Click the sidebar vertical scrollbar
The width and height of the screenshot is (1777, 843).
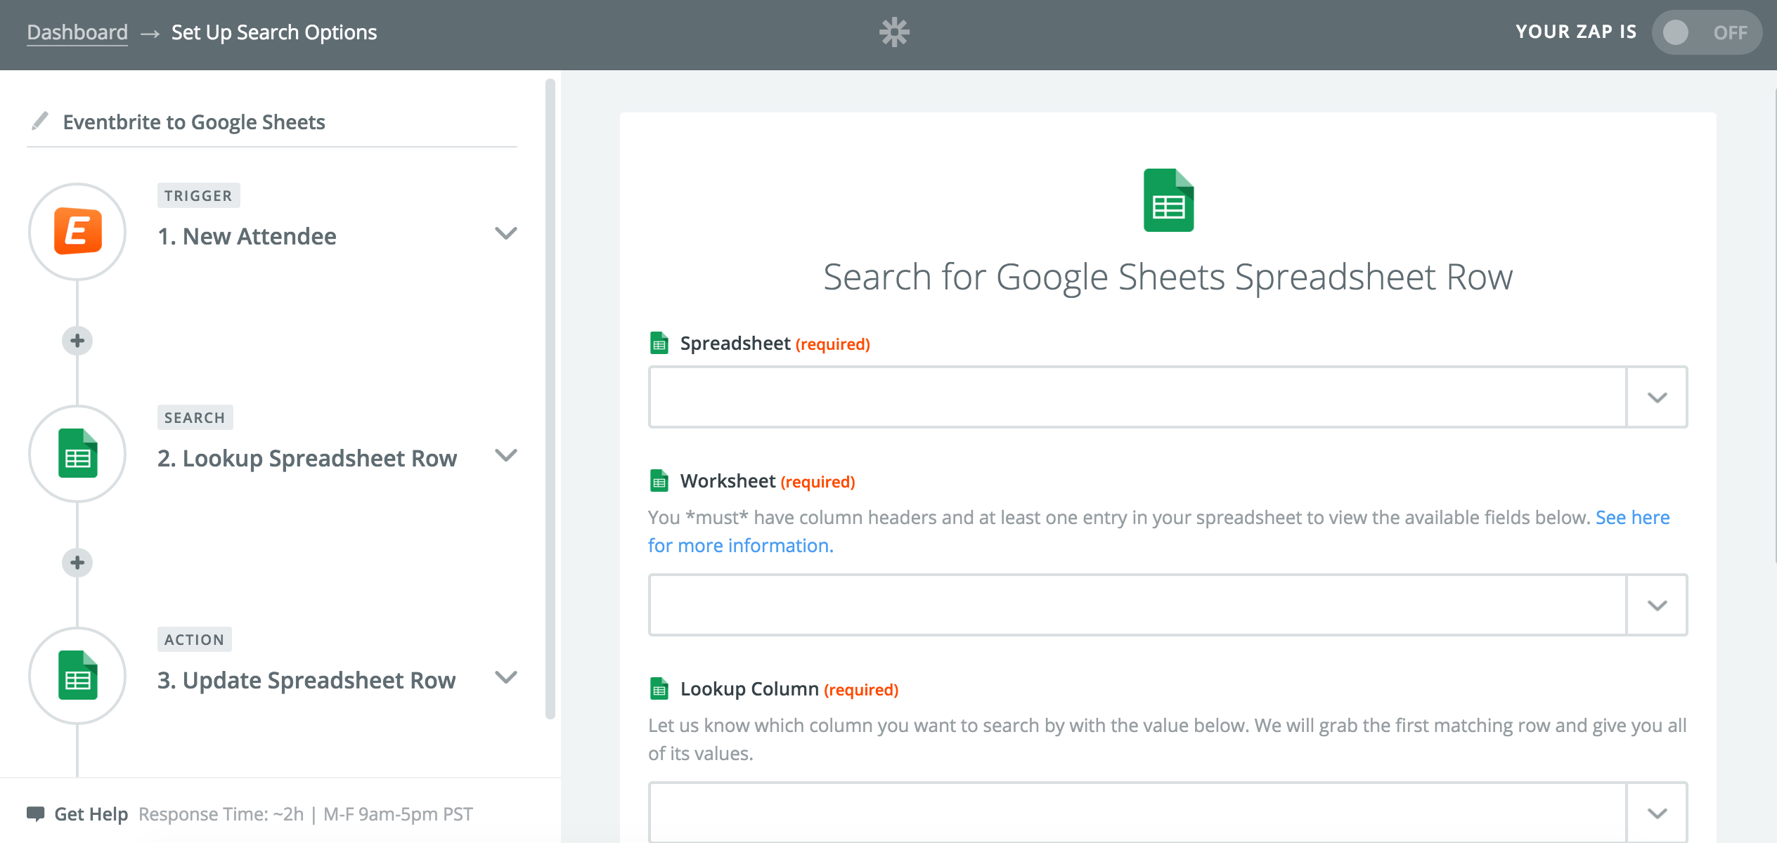(550, 398)
